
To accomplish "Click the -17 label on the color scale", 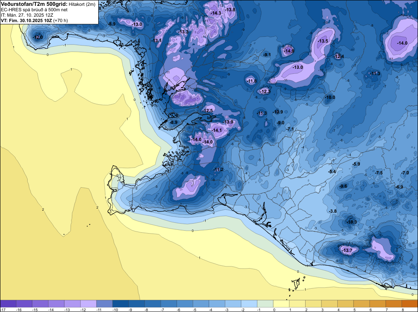I will point(3,310).
